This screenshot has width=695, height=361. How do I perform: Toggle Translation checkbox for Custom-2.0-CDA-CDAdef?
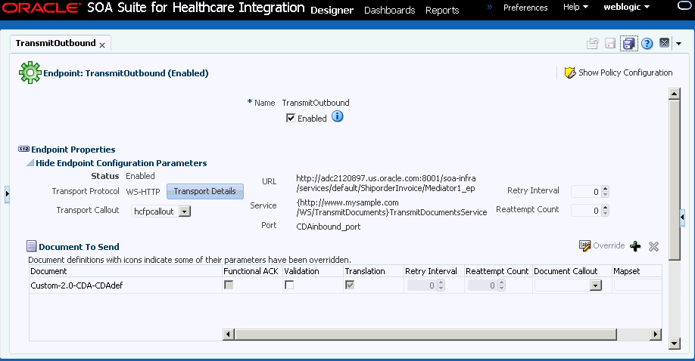pos(350,285)
